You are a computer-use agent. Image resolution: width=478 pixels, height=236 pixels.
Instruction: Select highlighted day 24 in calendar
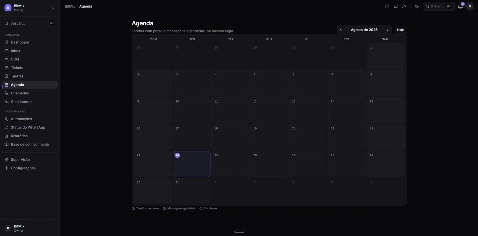[192, 164]
